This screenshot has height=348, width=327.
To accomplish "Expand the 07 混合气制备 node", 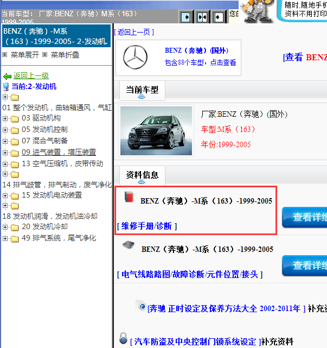I will [5, 141].
